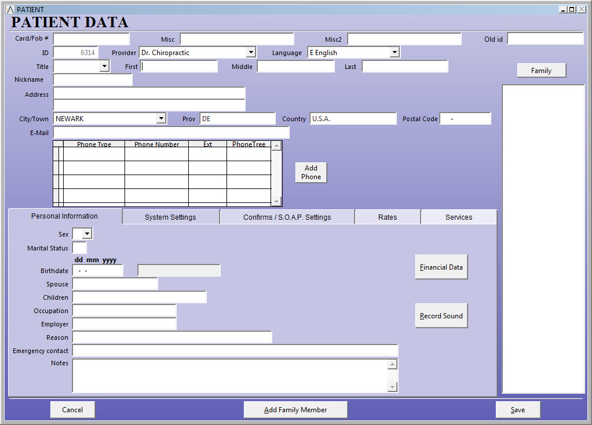This screenshot has height=425, width=592.
Task: Click the Record Sound button
Action: (441, 316)
